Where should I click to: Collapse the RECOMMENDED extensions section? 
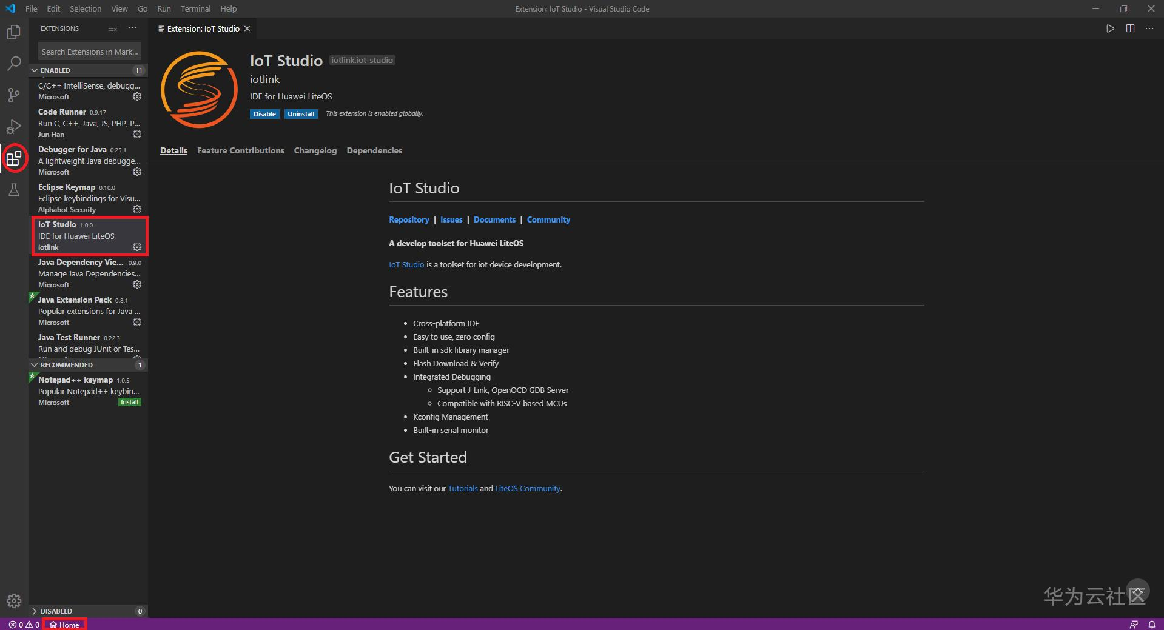tap(35, 365)
